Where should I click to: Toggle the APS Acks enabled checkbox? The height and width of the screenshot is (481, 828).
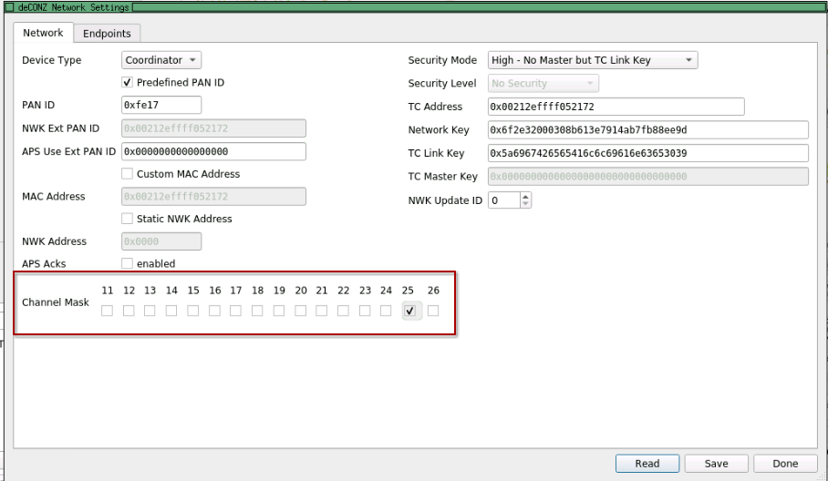point(128,263)
